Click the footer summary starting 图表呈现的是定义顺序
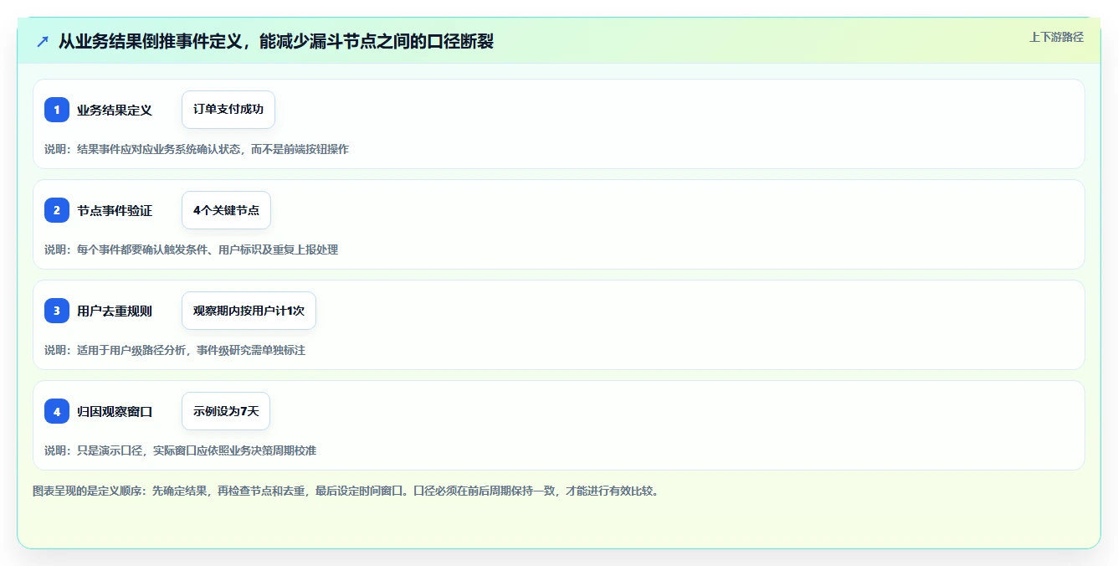The image size is (1118, 566). pos(346,491)
